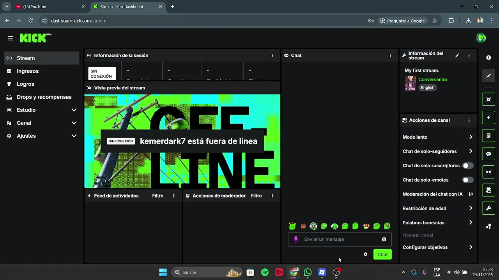Open the user avatar menu

coord(481,38)
